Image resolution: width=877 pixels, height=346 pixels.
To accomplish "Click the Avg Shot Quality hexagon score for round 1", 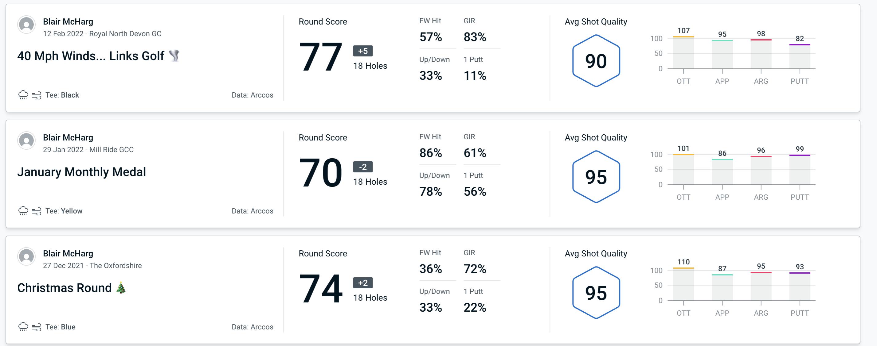I will coord(595,58).
